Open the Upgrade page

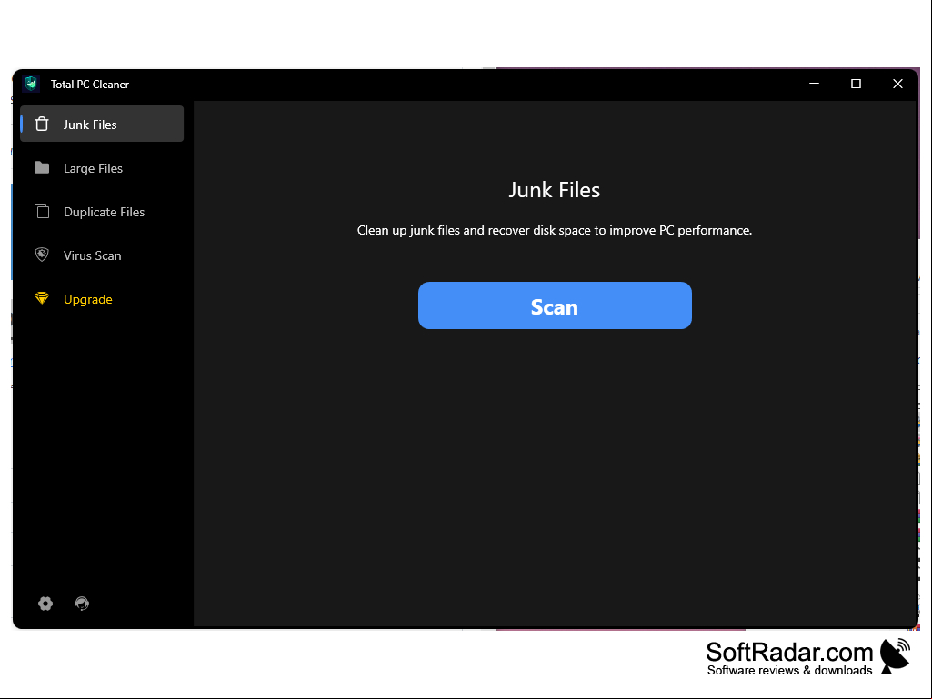(x=102, y=298)
